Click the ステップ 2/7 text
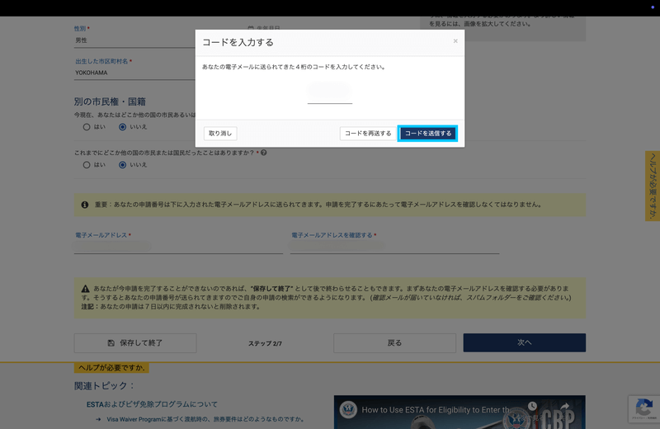 pyautogui.click(x=265, y=343)
